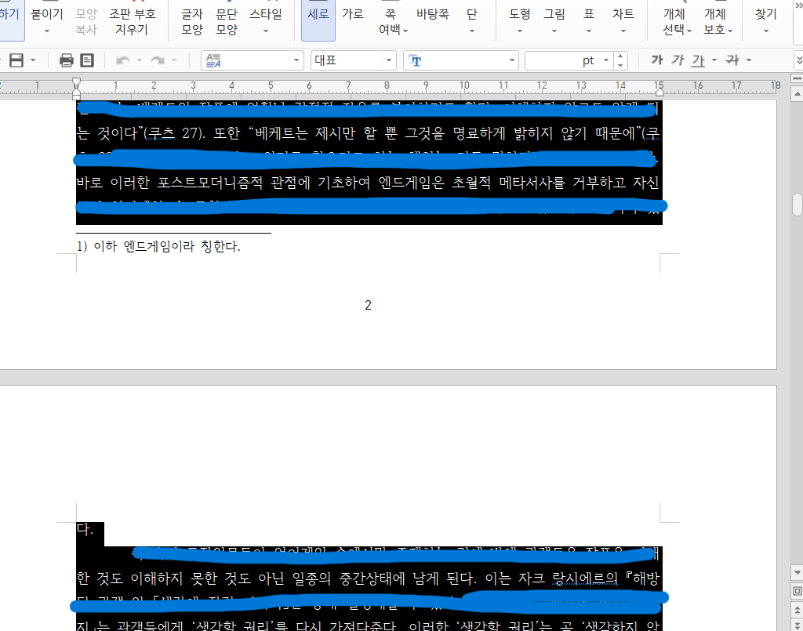Go to next page double-arrow
Image resolution: width=803 pixels, height=631 pixels.
(x=798, y=625)
